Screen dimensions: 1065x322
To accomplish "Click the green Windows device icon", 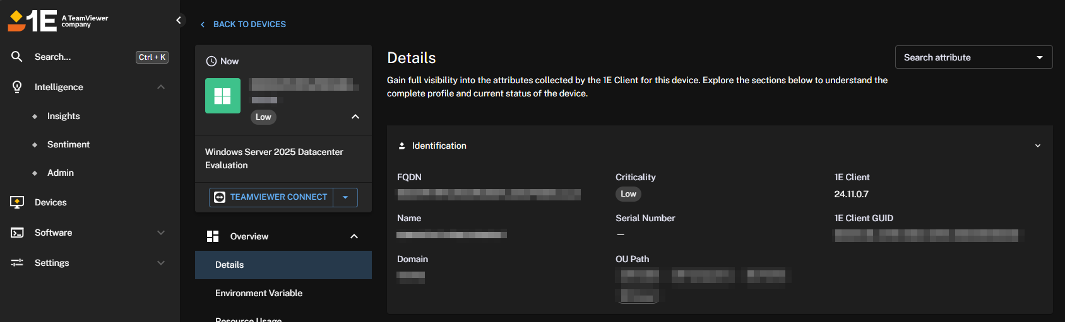I will (223, 96).
